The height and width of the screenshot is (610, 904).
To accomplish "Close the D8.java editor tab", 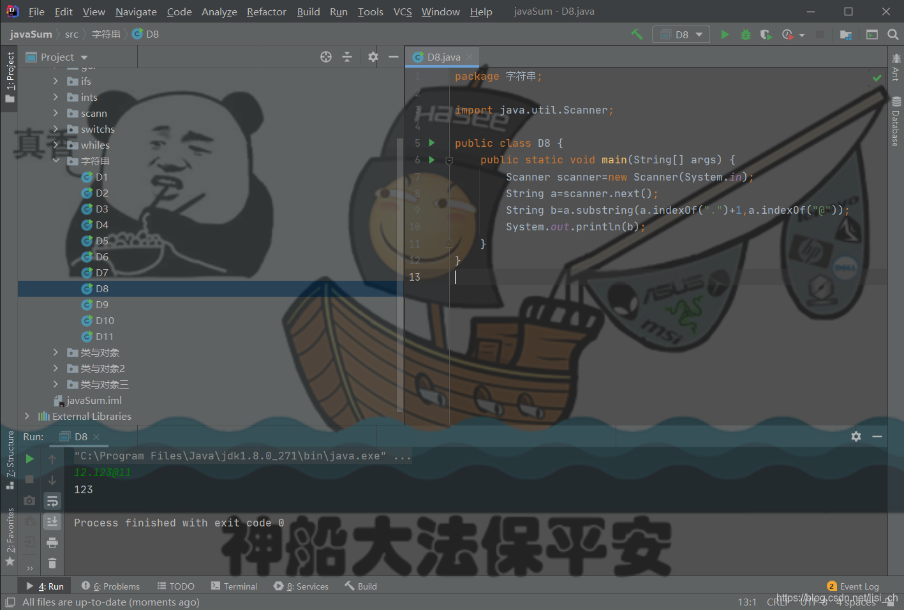I will click(x=470, y=57).
